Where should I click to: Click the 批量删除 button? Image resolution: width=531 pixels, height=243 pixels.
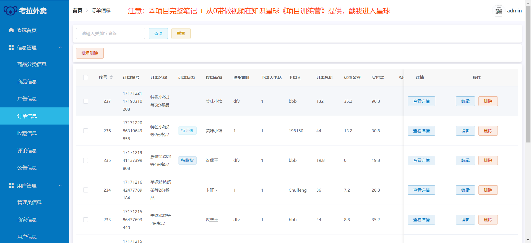[x=90, y=53]
